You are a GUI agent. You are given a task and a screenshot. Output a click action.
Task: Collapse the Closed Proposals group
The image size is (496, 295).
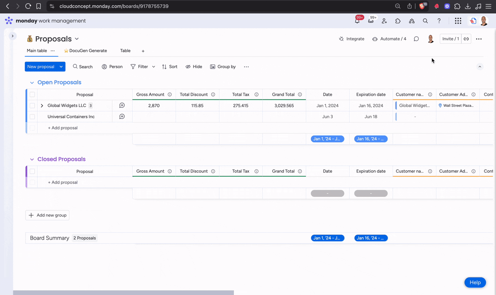[x=32, y=159]
